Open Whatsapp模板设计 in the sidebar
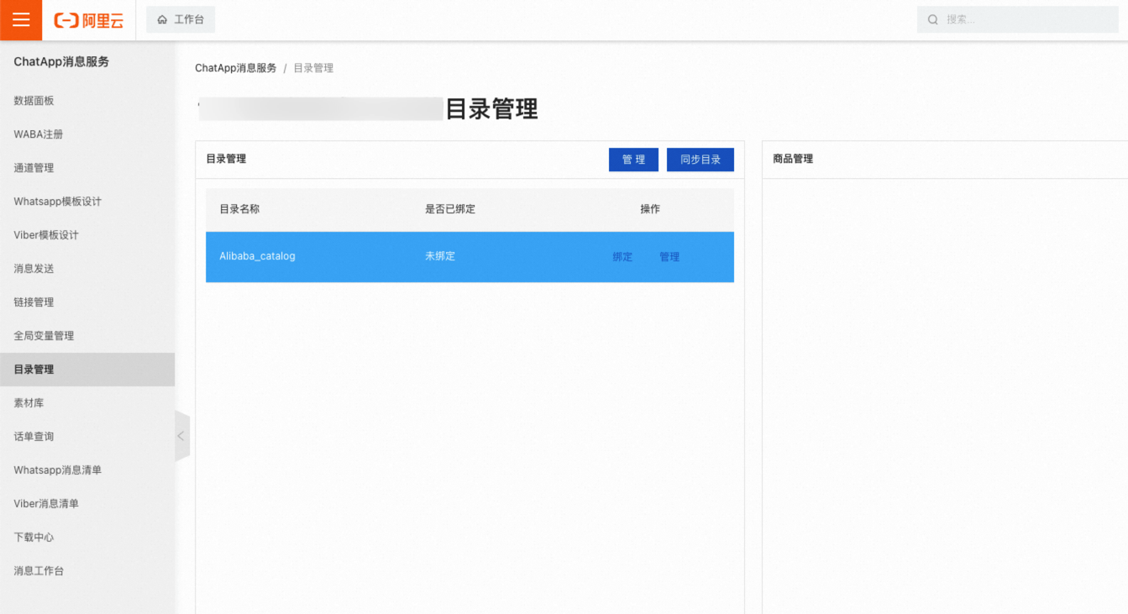 click(57, 202)
